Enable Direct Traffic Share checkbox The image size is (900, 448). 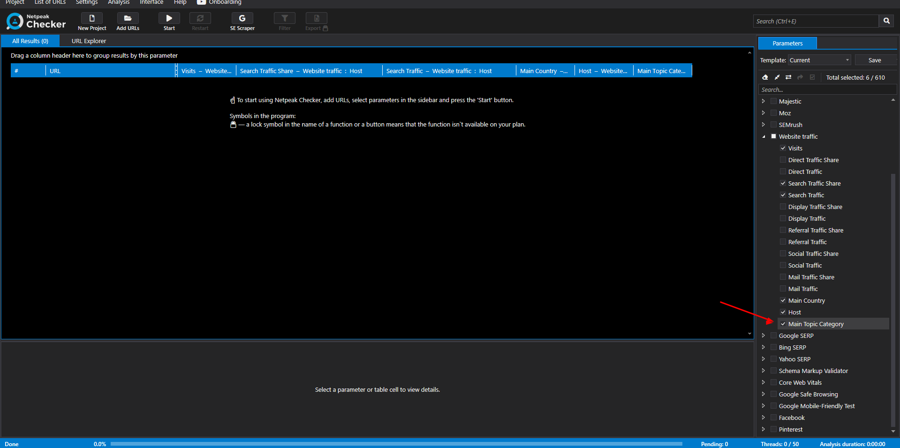783,160
